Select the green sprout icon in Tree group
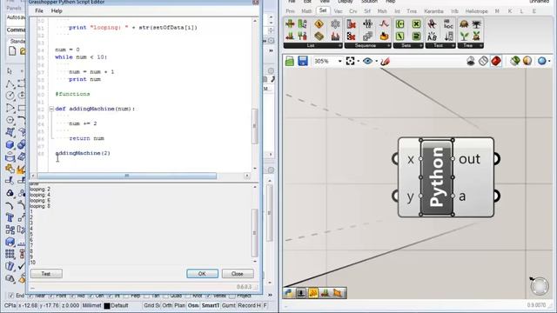The width and height of the screenshot is (557, 313). [x=464, y=36]
